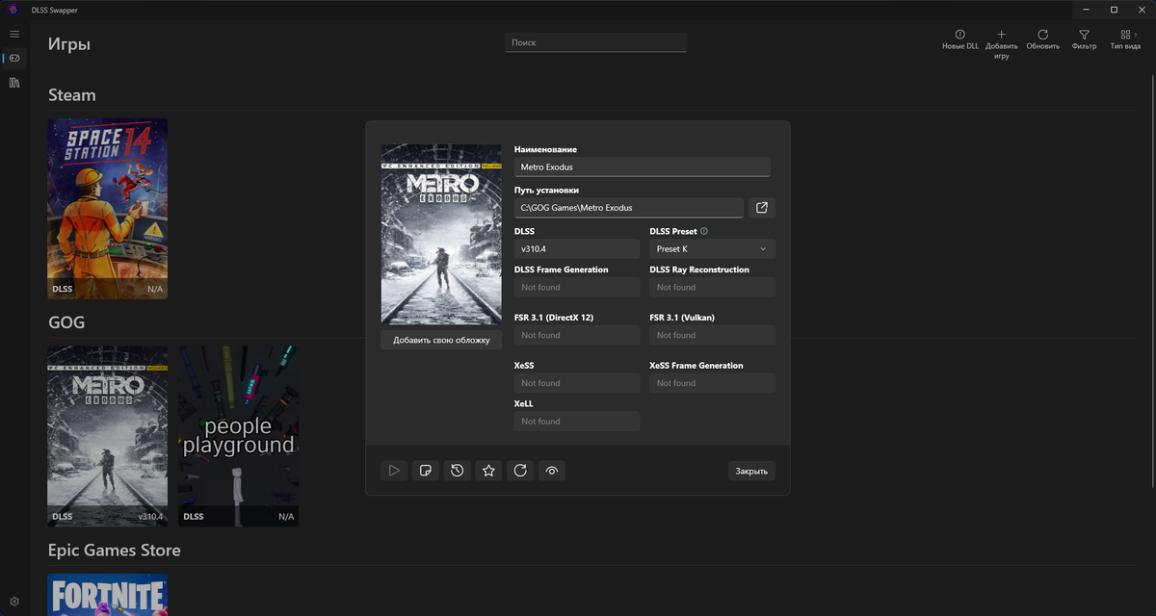Click the Путь установки path field
Screen dimensions: 1156x616
pos(629,207)
